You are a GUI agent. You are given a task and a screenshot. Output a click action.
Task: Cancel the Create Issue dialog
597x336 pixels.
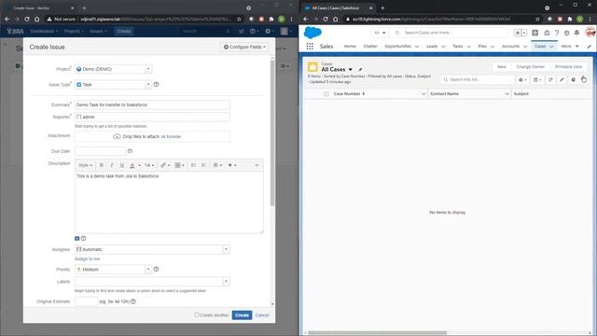[x=262, y=315]
